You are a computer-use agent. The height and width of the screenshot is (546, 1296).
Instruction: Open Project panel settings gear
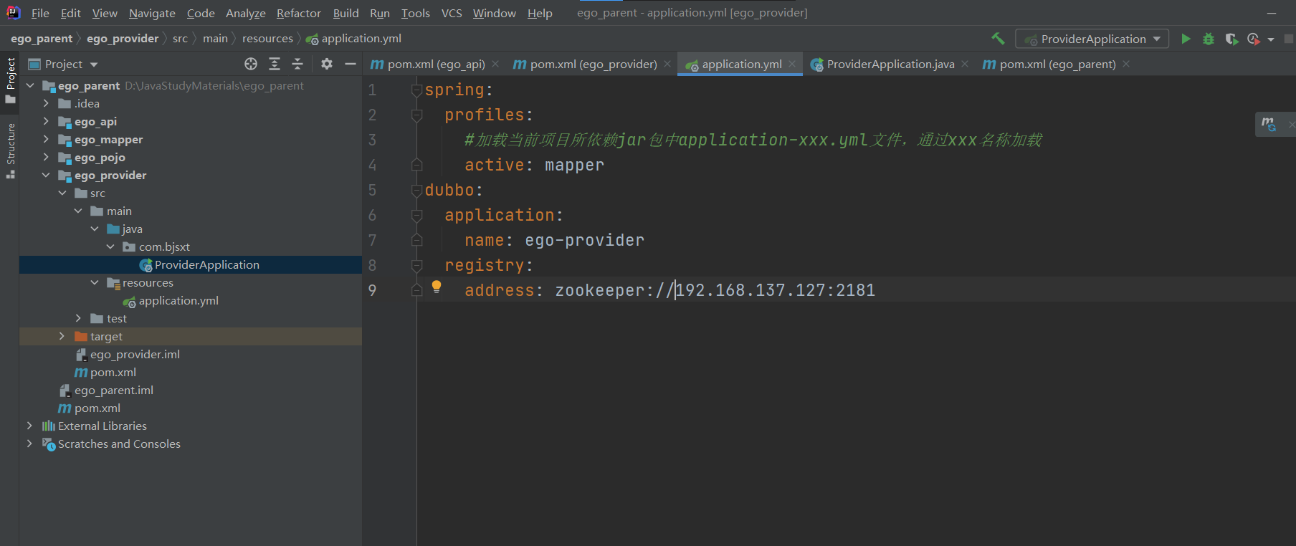[x=327, y=64]
